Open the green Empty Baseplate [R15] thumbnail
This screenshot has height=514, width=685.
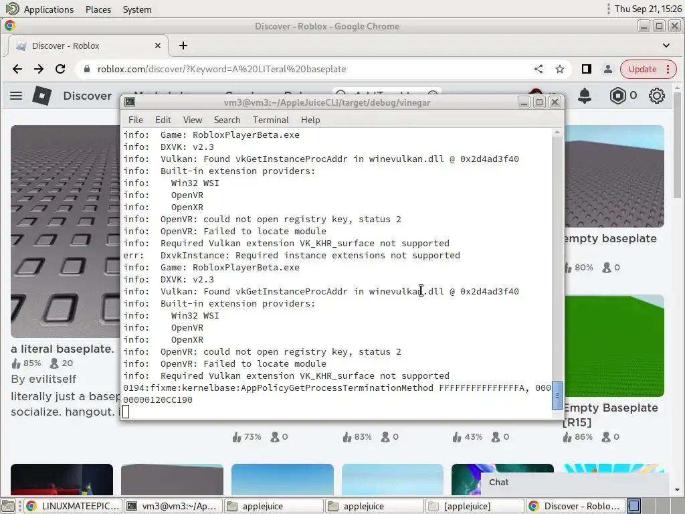click(x=614, y=346)
